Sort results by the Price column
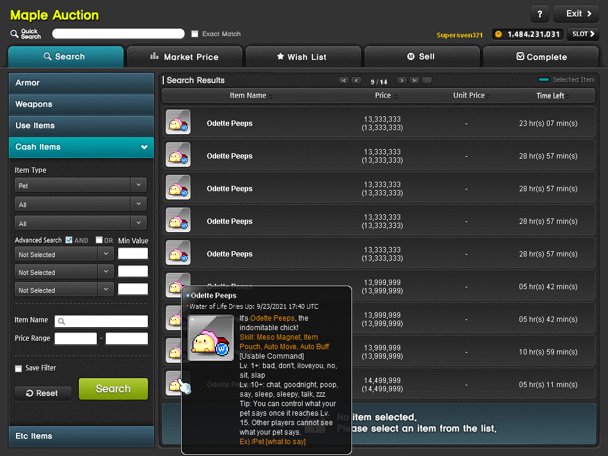 tap(386, 96)
